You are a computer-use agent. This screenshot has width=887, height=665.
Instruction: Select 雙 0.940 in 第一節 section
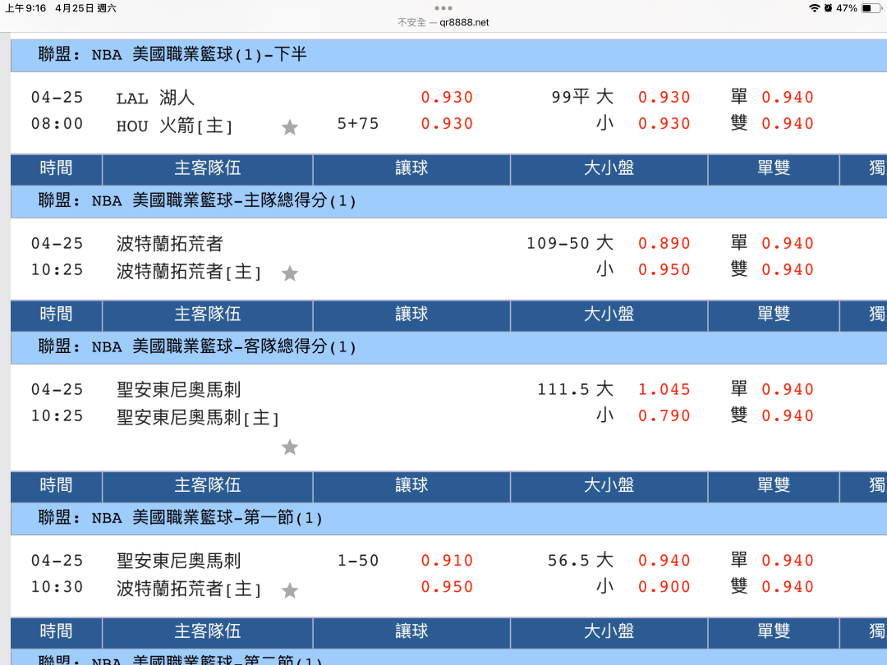pos(788,587)
